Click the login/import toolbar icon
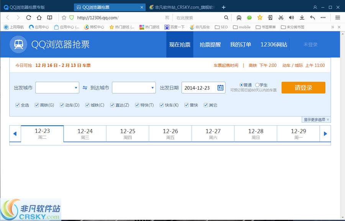 (270, 18)
